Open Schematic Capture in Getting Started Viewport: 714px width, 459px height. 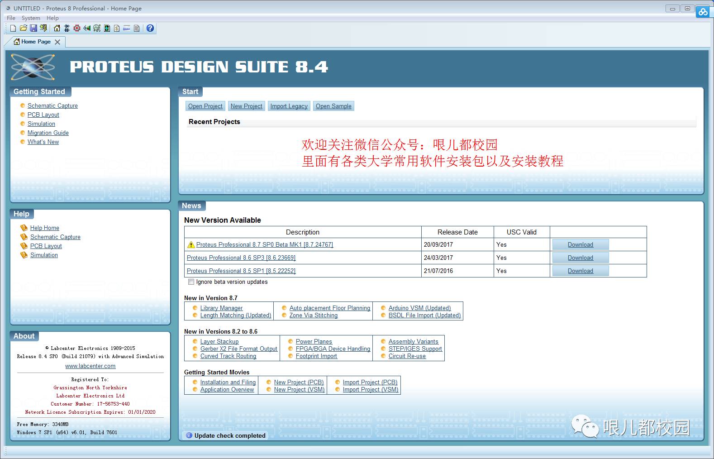(x=52, y=105)
